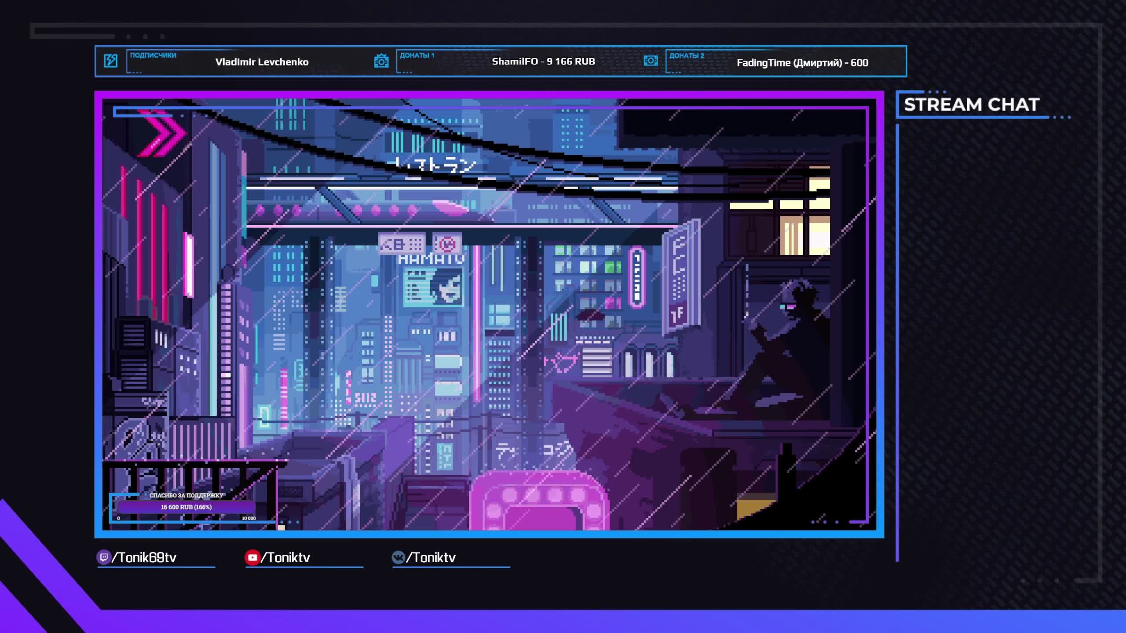Click the Донаты 1 money icon
This screenshot has width=1126, height=633.
point(381,61)
